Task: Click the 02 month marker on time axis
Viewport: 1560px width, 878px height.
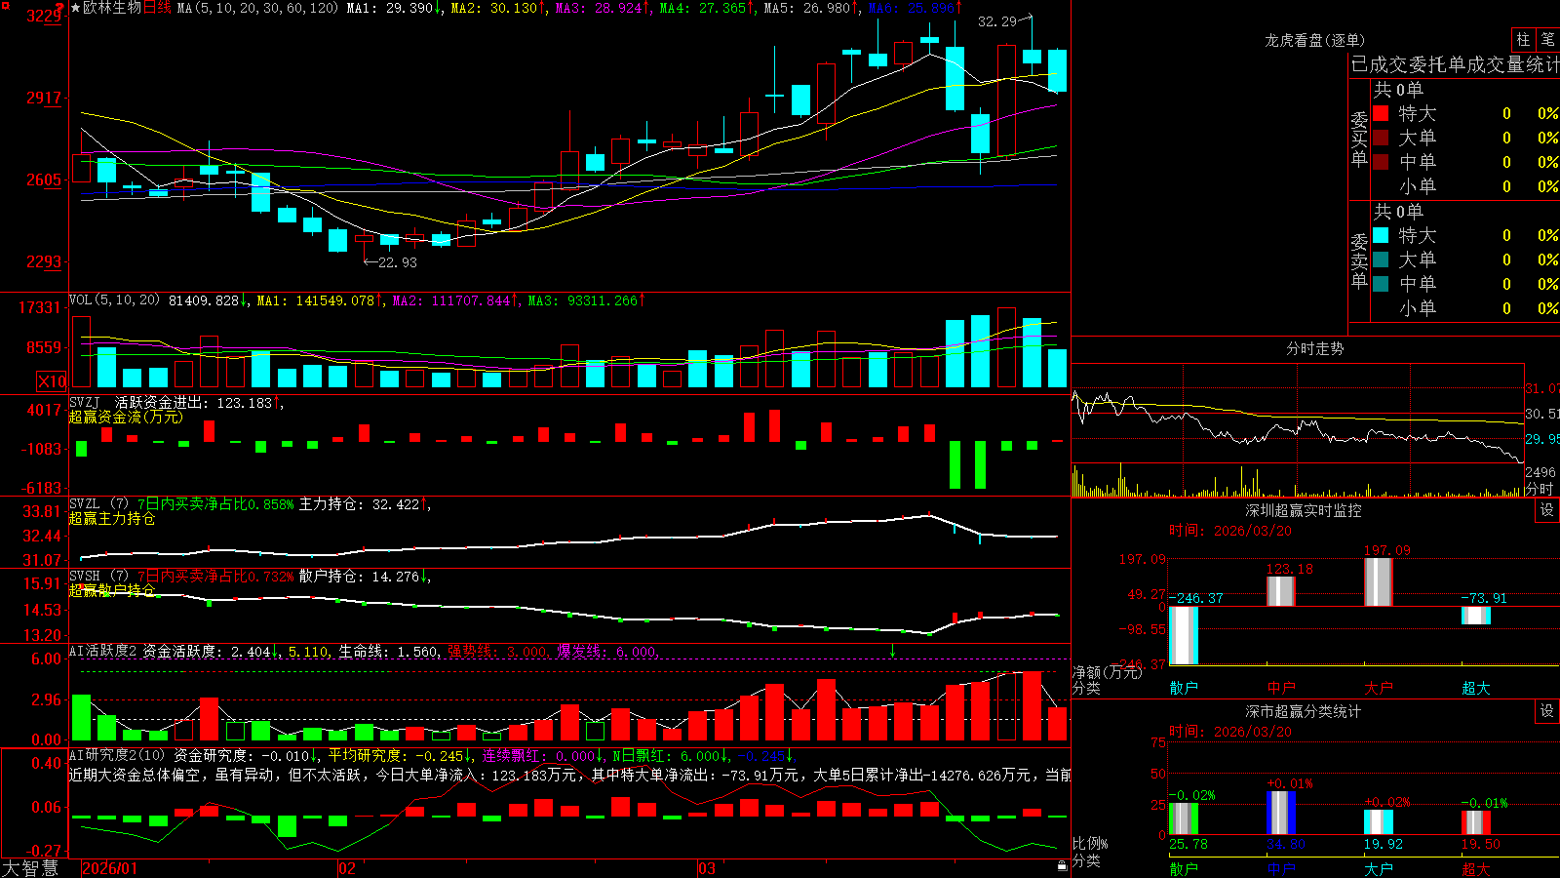Action: point(346,868)
